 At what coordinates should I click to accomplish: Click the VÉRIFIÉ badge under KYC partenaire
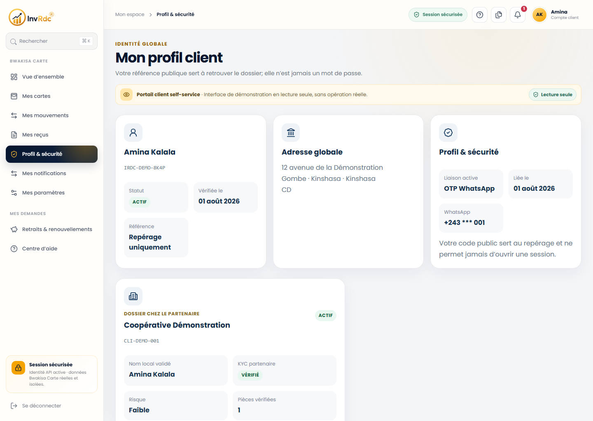pyautogui.click(x=250, y=375)
